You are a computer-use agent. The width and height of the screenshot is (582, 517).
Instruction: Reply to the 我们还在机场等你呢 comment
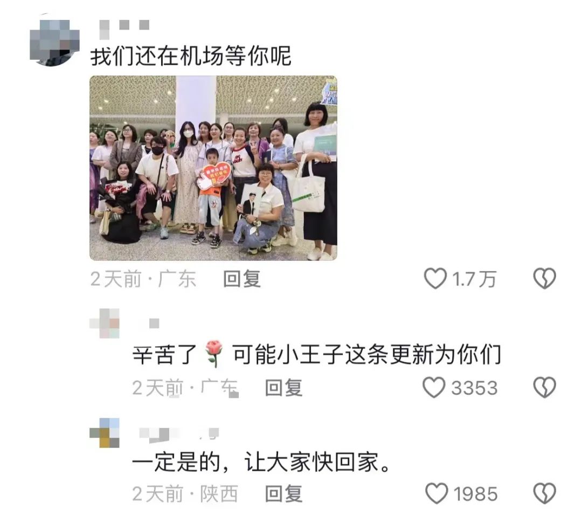click(241, 279)
